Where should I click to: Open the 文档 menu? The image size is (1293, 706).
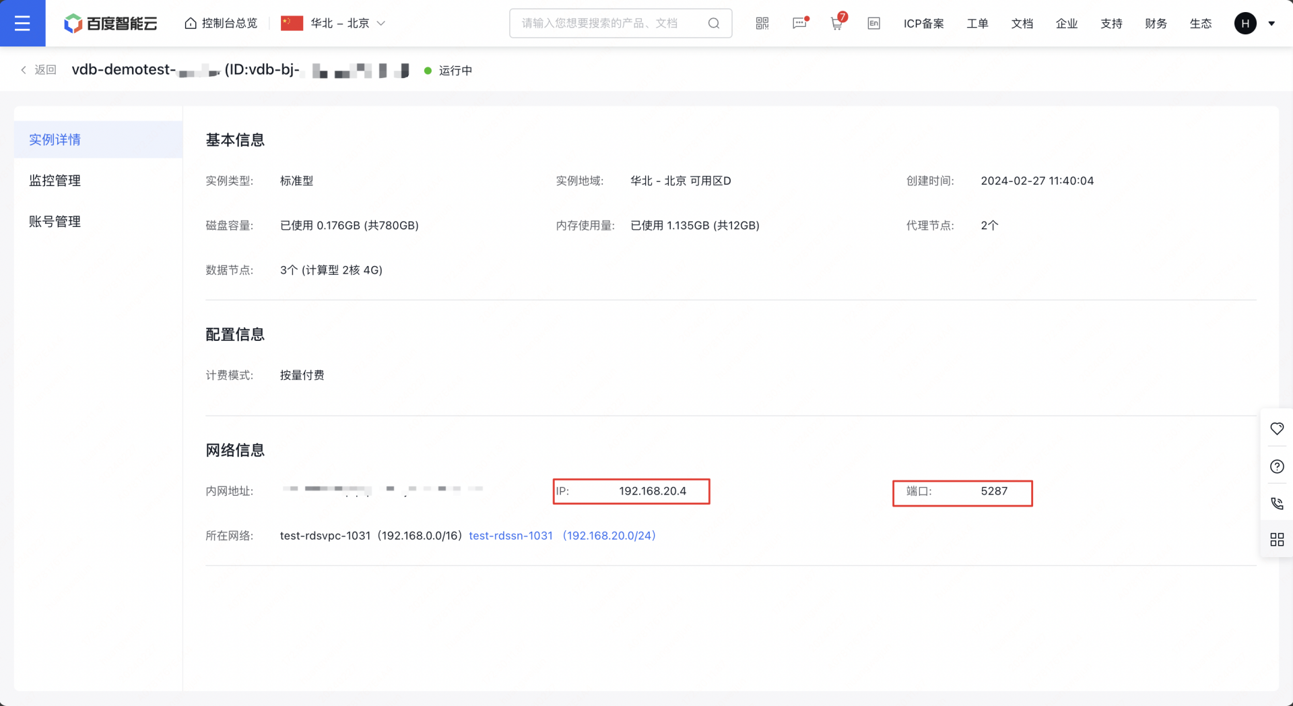coord(1022,24)
